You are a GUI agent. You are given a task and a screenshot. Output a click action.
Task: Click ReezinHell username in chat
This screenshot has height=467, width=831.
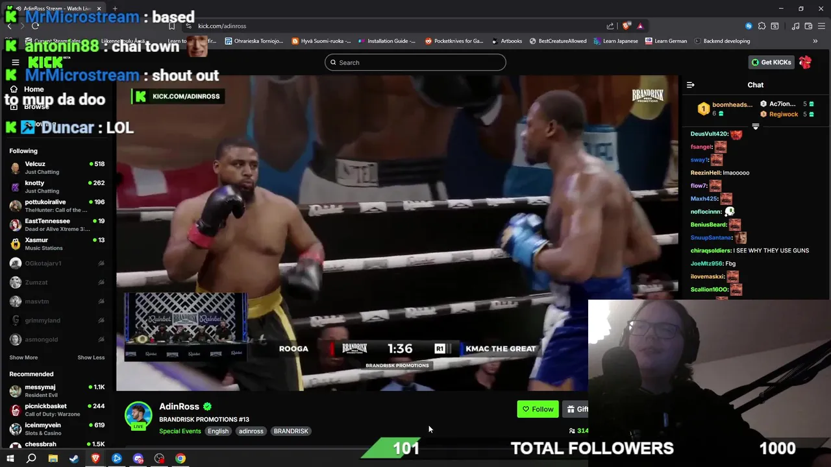pyautogui.click(x=706, y=173)
